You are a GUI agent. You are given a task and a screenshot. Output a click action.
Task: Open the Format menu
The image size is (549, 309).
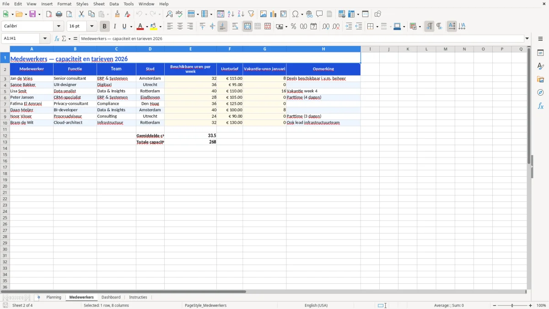[65, 4]
